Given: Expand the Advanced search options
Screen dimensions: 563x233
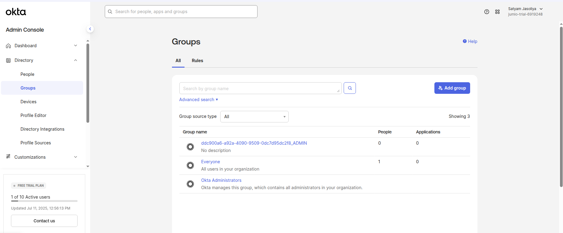Looking at the screenshot, I should click(x=199, y=100).
